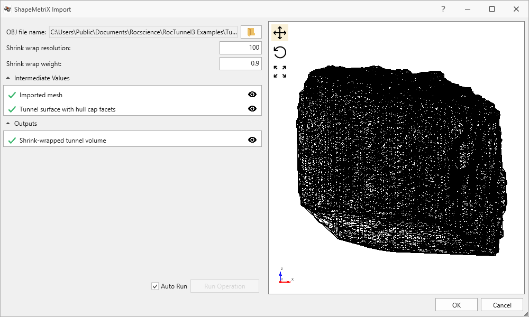Click the zoom extents icon
This screenshot has width=529, height=317.
(280, 72)
